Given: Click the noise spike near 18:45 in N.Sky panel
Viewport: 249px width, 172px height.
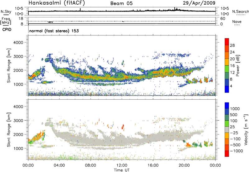Looking at the screenshot, I should click(175, 9).
